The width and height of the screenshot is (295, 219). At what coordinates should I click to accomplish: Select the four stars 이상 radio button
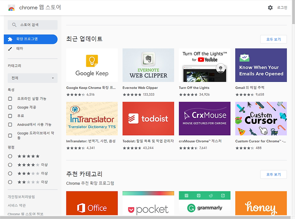10,165
